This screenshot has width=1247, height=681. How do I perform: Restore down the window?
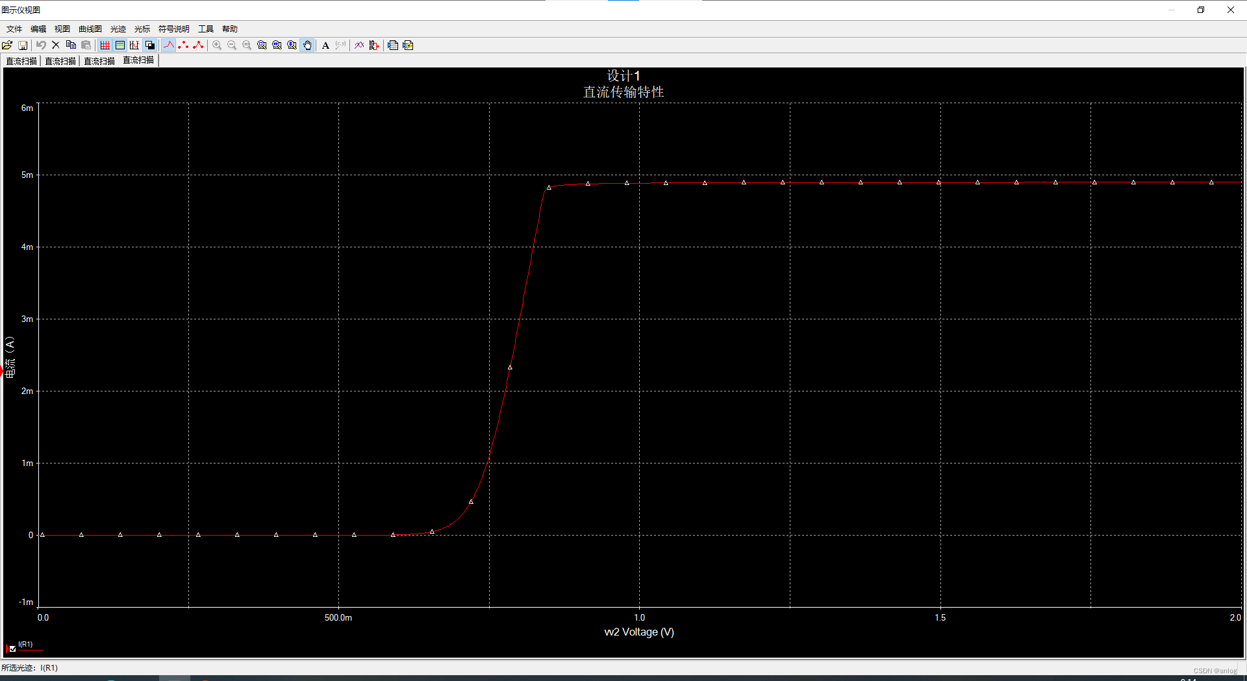1201,10
